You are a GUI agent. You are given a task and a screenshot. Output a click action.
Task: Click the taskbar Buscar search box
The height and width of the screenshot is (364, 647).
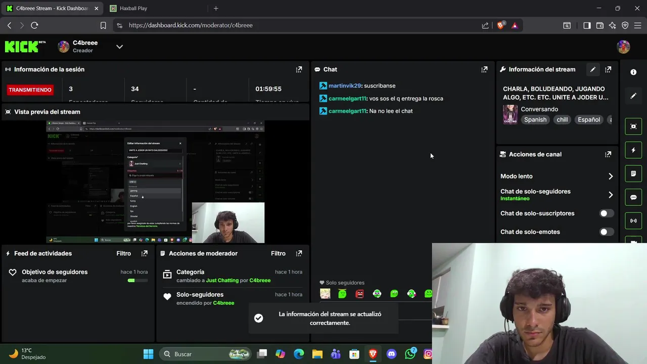pos(205,354)
